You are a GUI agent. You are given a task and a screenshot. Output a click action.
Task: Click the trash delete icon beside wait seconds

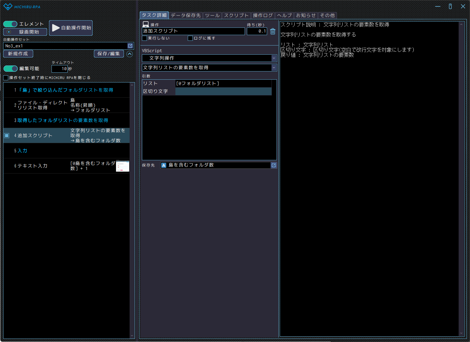point(273,31)
